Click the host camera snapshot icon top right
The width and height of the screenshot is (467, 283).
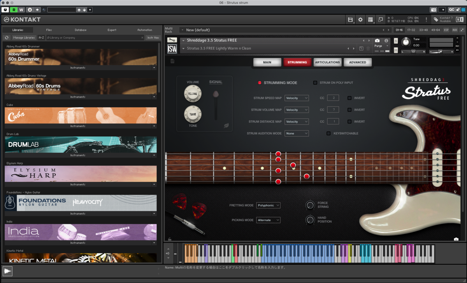(x=434, y=9)
